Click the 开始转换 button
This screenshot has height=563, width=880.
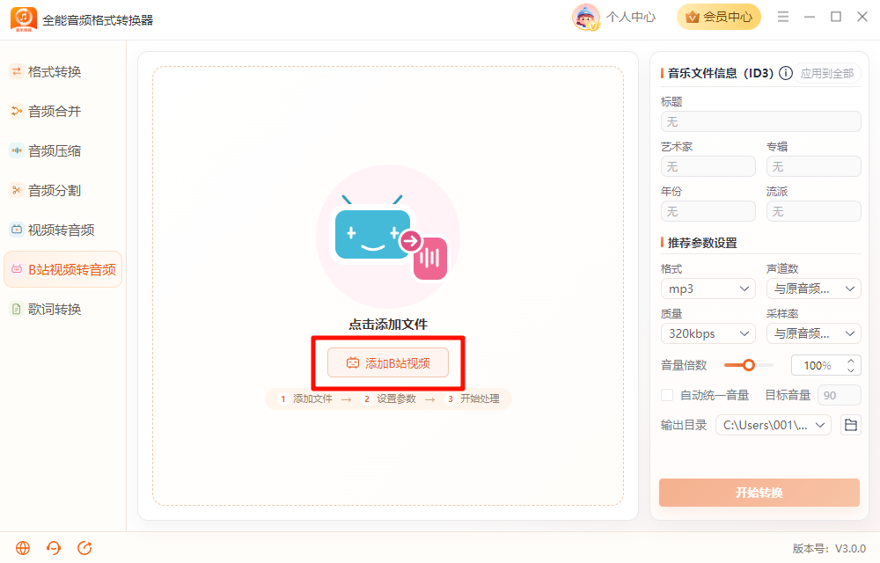[x=759, y=493]
